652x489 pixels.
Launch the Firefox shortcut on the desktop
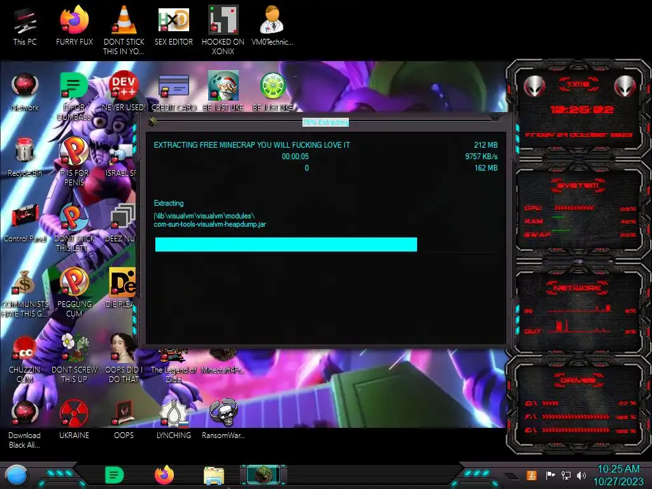point(74,26)
